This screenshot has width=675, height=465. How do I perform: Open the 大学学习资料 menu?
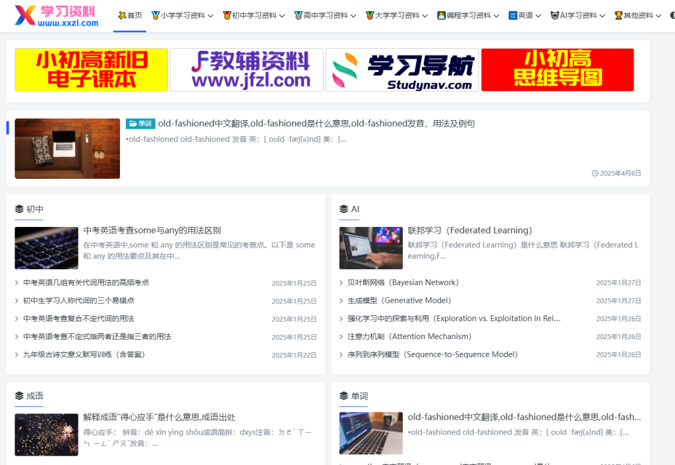tap(396, 15)
